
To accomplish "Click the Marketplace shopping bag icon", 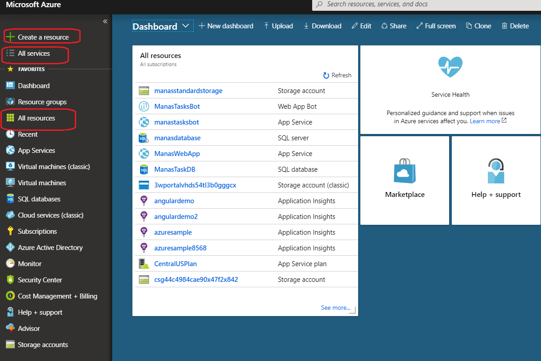I will (405, 170).
